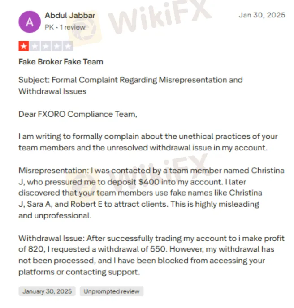294x308 pixels.
Task: Click the "Dear FXORO Compliance Team" greeting
Action: (x=77, y=114)
